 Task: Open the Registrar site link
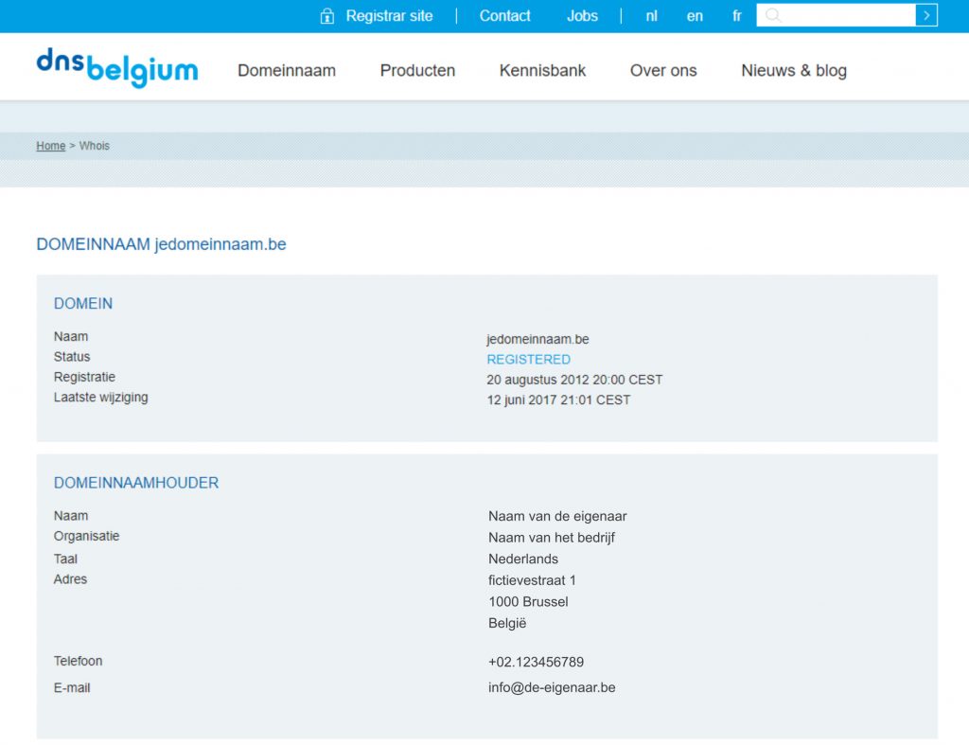tap(389, 16)
